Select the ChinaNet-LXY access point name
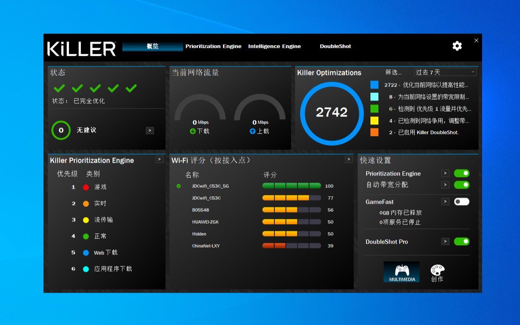The width and height of the screenshot is (520, 325). click(x=206, y=246)
